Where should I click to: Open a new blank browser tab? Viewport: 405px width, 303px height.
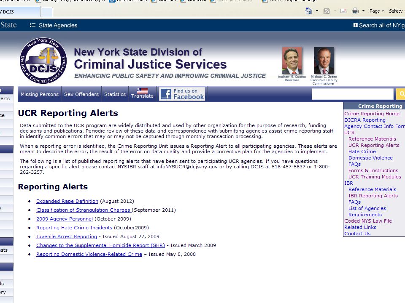(x=47, y=12)
